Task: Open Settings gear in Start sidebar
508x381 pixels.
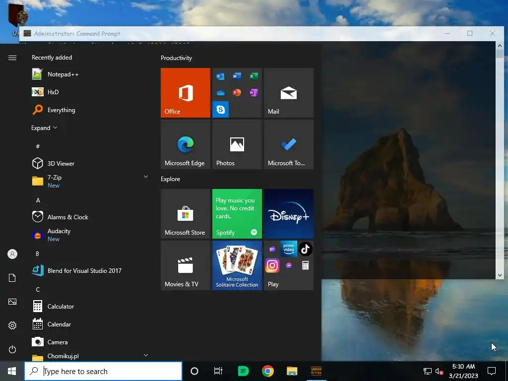Action: coord(12,325)
